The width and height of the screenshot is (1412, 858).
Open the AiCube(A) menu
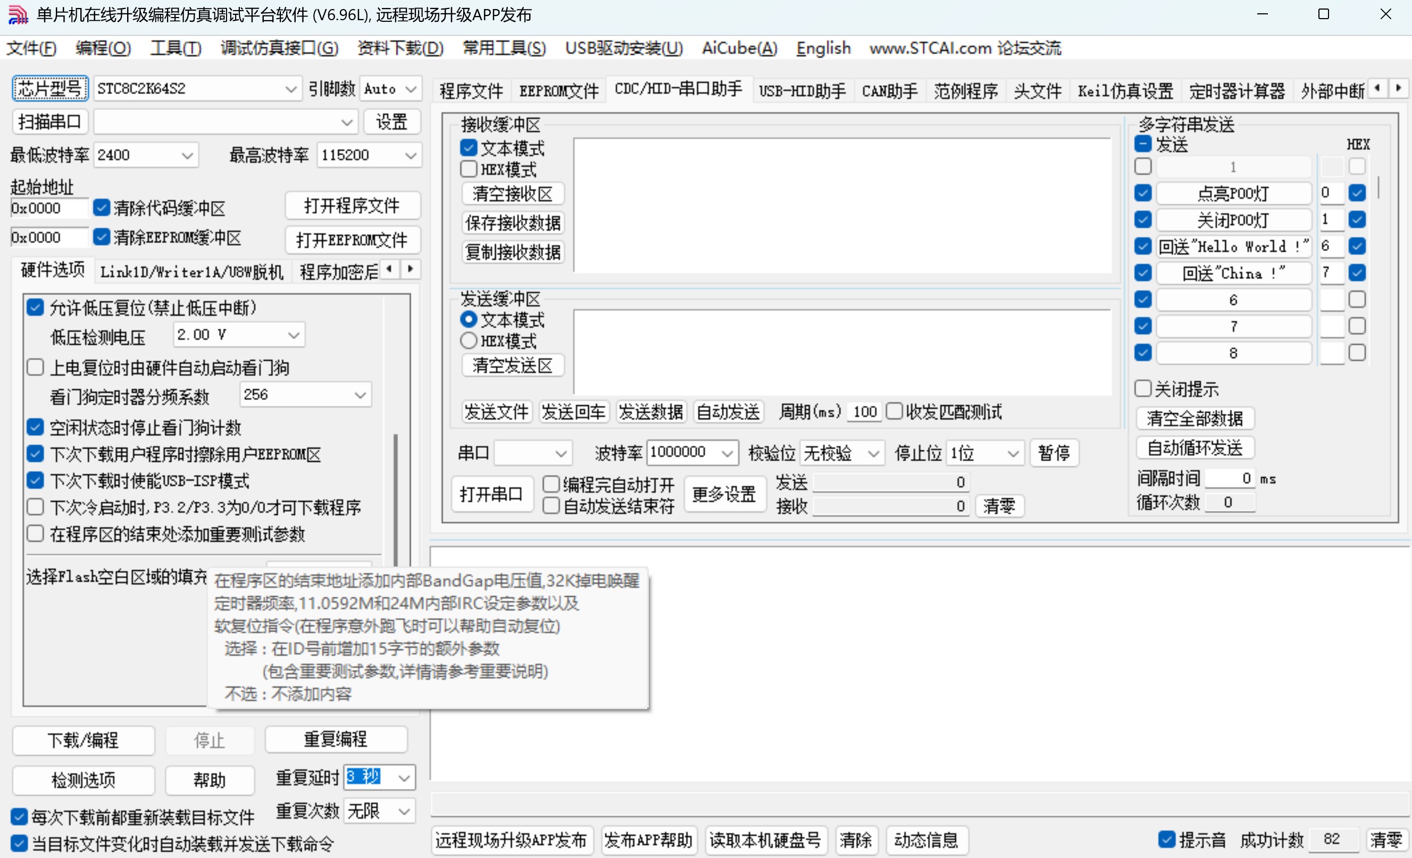pyautogui.click(x=739, y=48)
